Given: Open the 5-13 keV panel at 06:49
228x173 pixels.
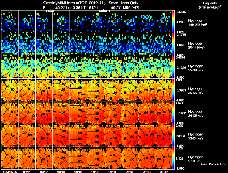Looking at the screenshot, I should (x=164, y=158).
